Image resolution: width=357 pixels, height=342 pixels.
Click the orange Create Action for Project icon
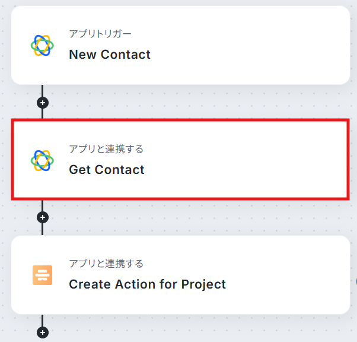(42, 275)
